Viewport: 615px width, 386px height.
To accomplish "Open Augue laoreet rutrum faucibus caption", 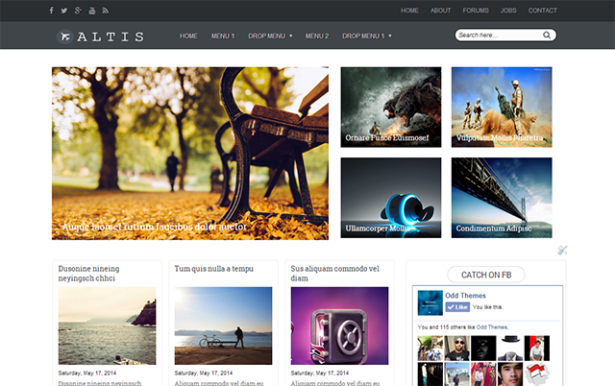I will tap(154, 227).
